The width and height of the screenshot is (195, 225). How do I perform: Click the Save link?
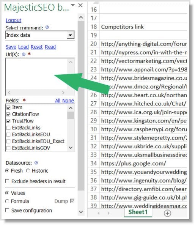point(11,47)
